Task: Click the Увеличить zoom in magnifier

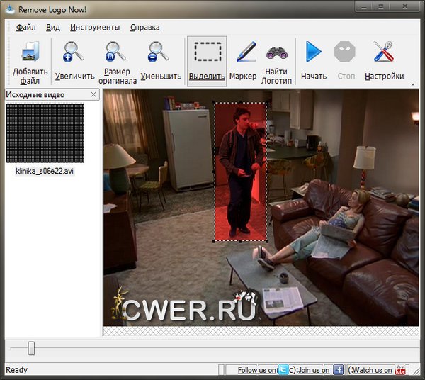Action: 74,54
